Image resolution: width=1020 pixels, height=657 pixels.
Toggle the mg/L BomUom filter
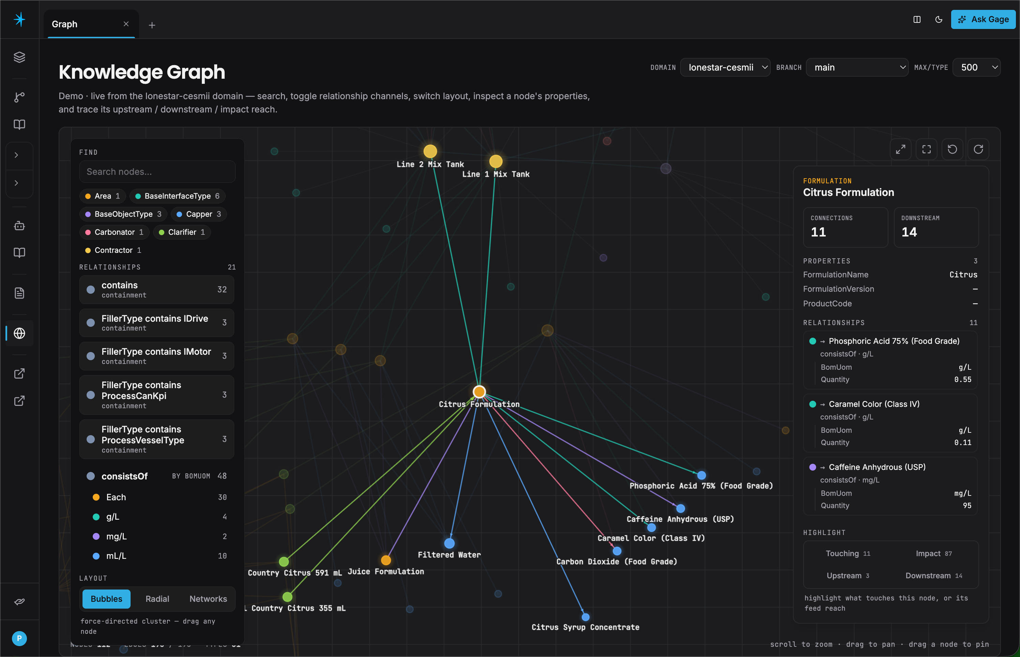159,536
